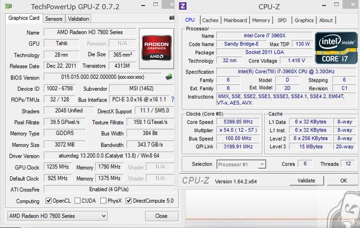Image resolution: width=360 pixels, height=228 pixels.
Task: Click the Driver Version value field
Action: (x=109, y=156)
